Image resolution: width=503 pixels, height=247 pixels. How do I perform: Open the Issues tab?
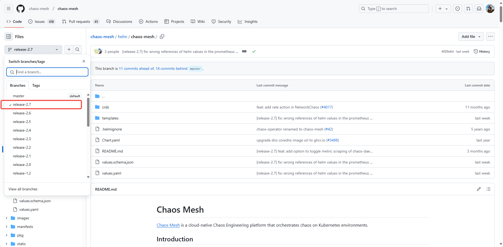[x=42, y=21]
